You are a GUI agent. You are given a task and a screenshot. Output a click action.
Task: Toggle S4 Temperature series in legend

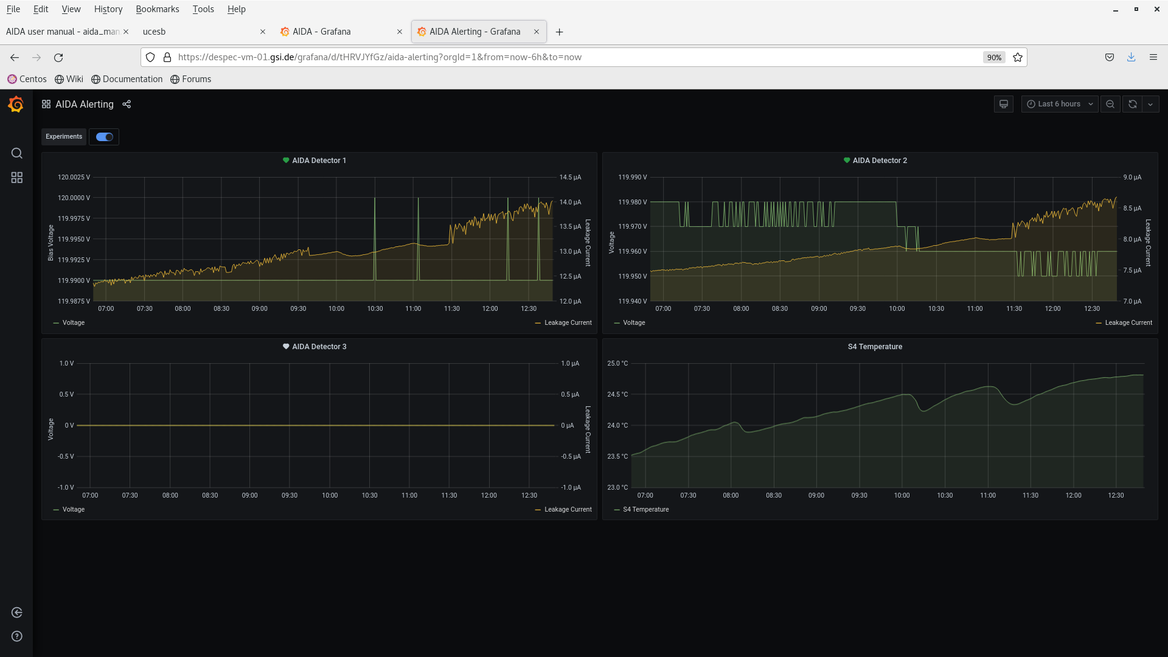[645, 510]
